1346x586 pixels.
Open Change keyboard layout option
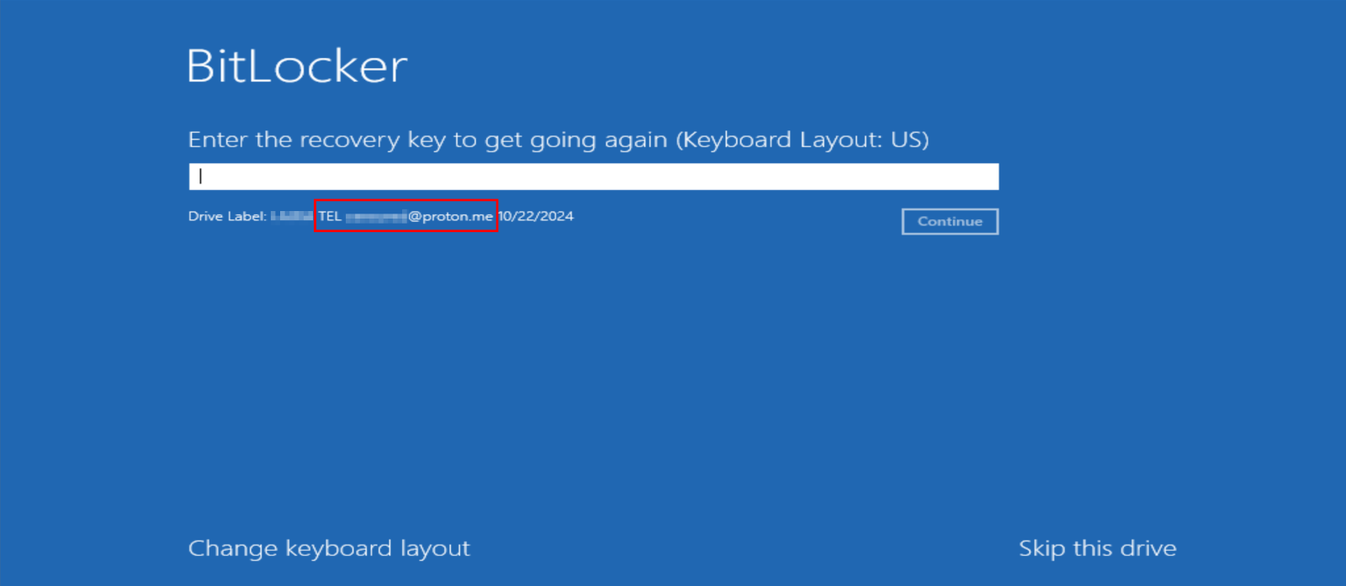tap(329, 548)
